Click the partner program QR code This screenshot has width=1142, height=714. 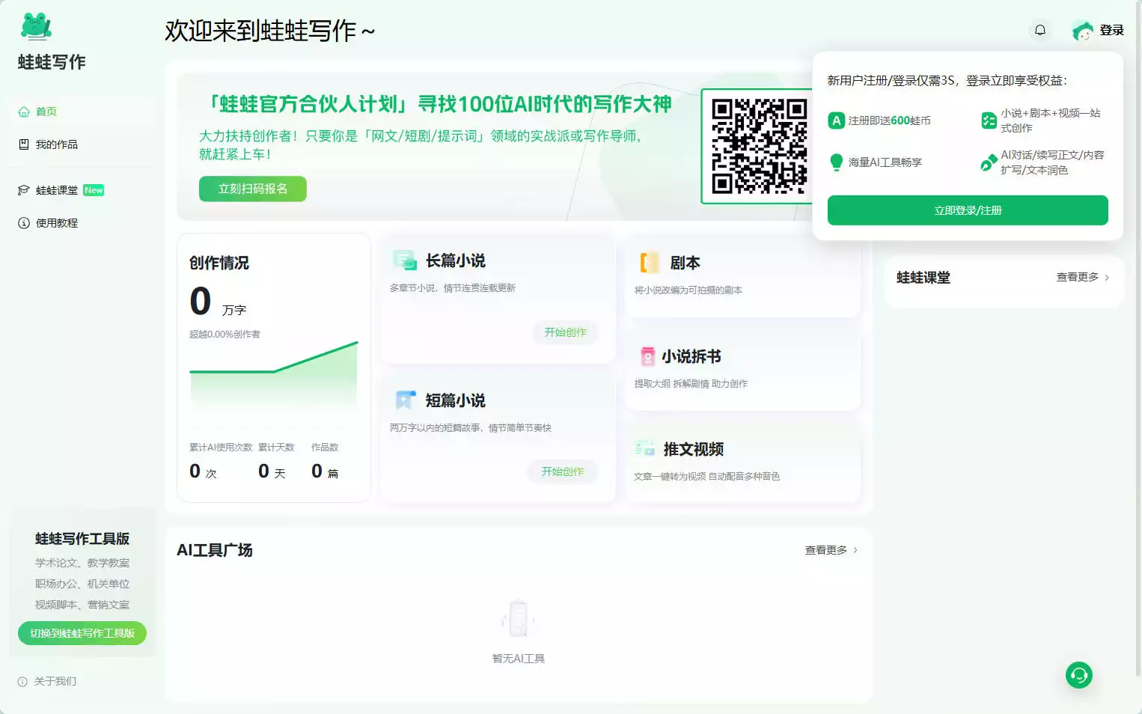click(758, 146)
